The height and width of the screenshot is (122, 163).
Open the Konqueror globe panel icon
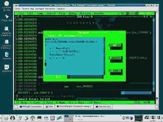click(x=46, y=118)
